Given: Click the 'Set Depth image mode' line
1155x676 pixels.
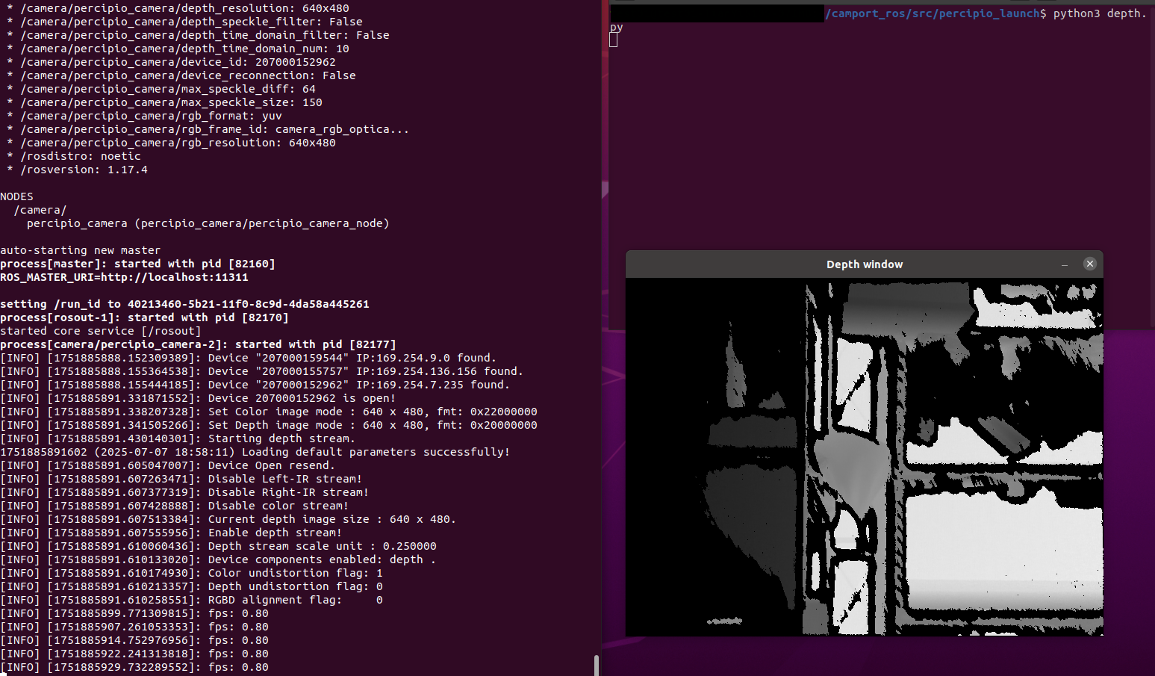Looking at the screenshot, I should 269,425.
